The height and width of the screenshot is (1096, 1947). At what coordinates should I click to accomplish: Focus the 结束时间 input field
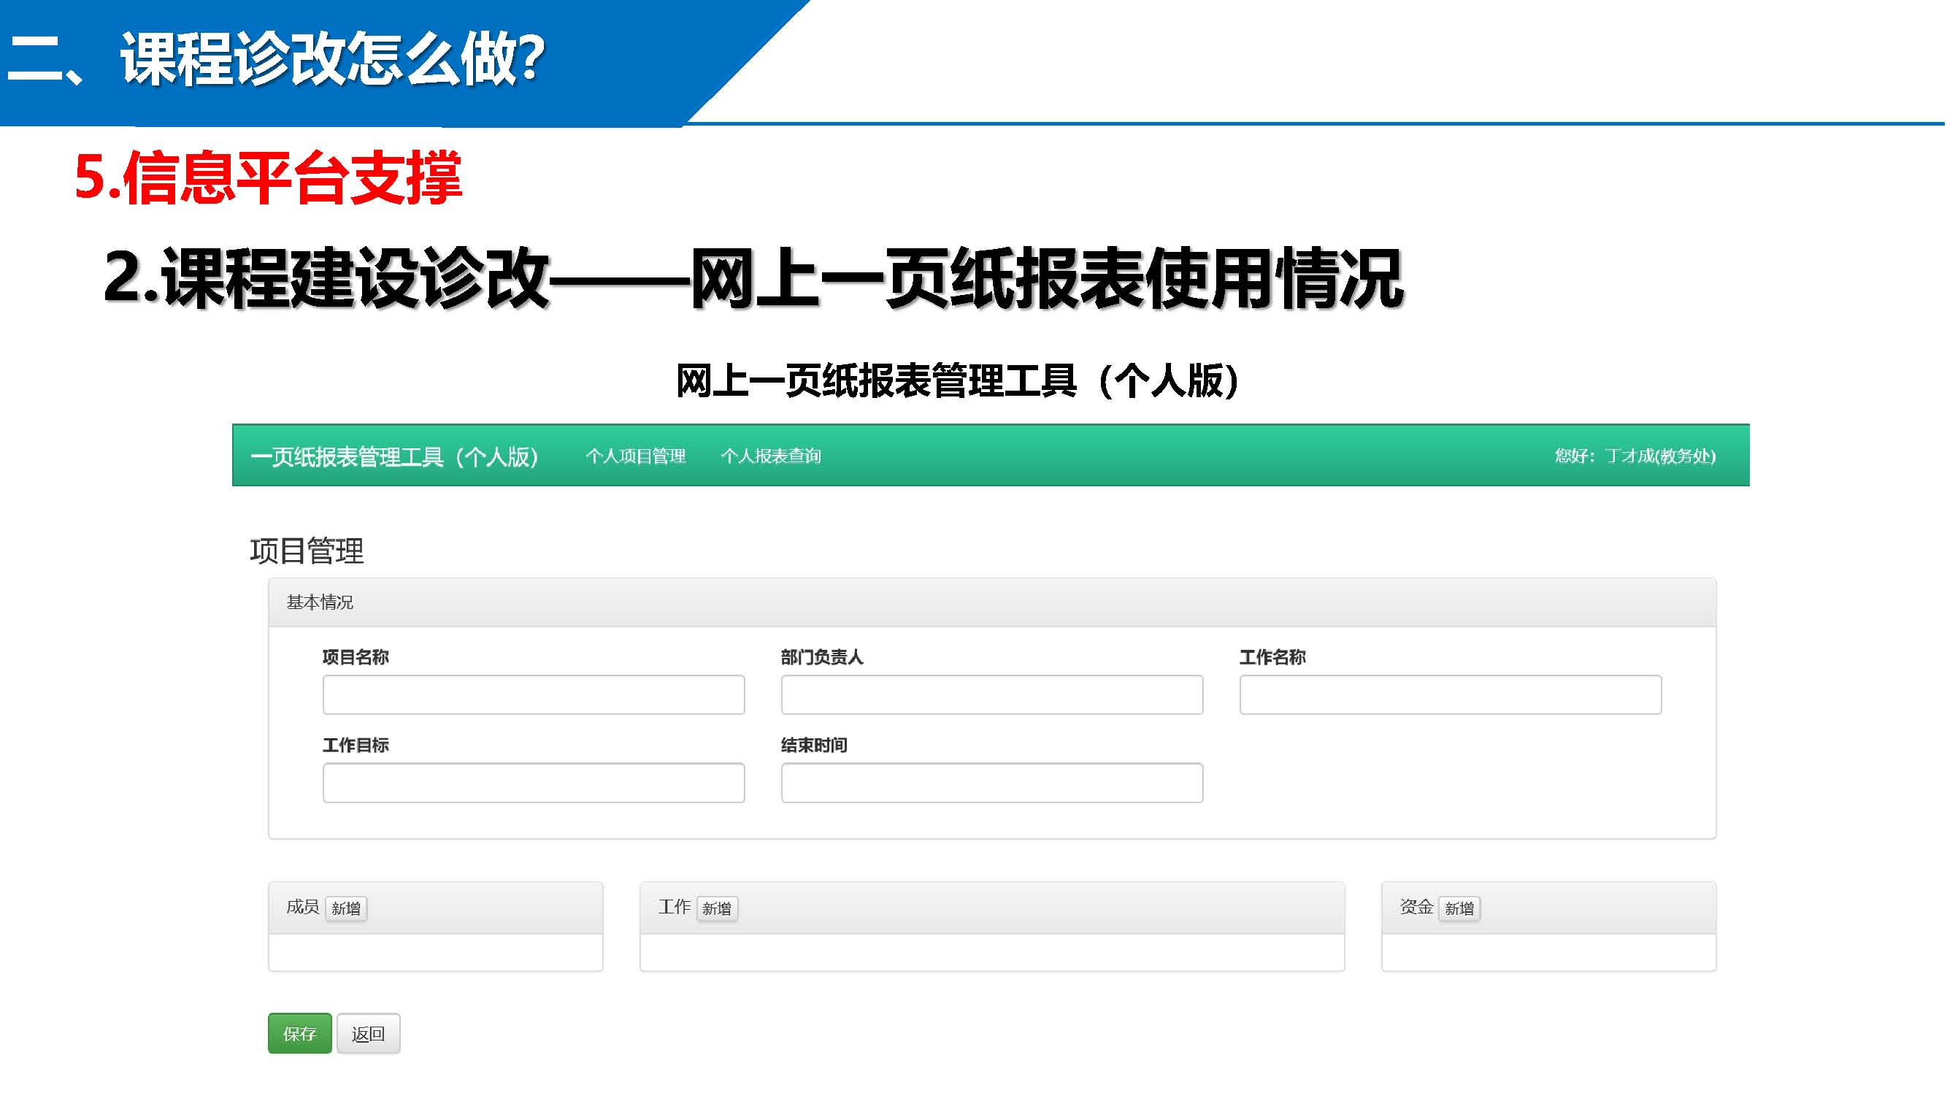tap(992, 783)
